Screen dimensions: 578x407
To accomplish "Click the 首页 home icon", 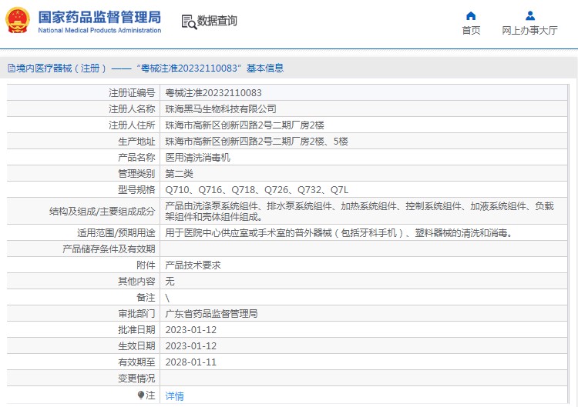I will point(471,16).
